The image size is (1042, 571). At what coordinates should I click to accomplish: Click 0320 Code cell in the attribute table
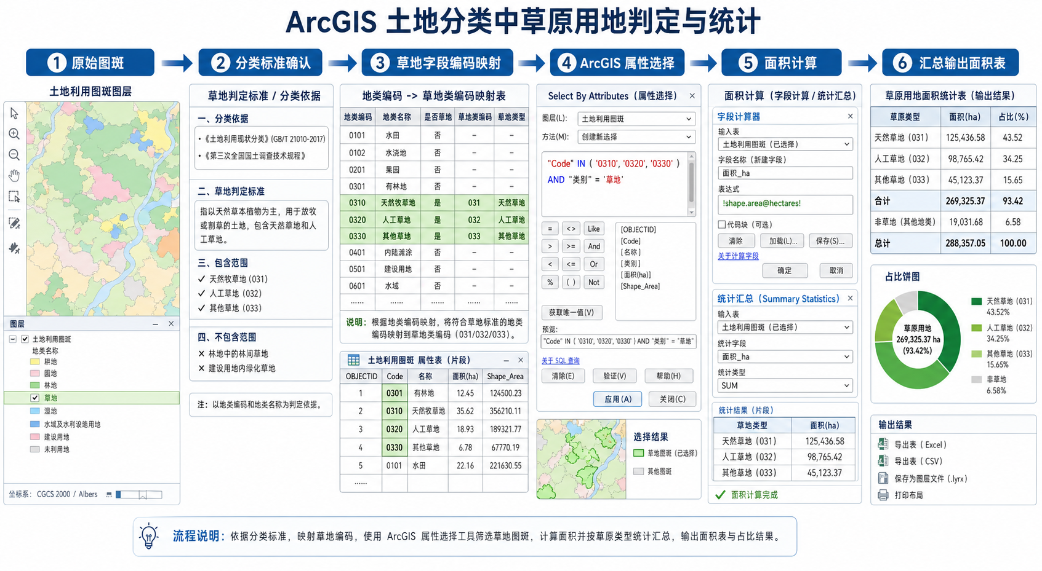click(395, 429)
